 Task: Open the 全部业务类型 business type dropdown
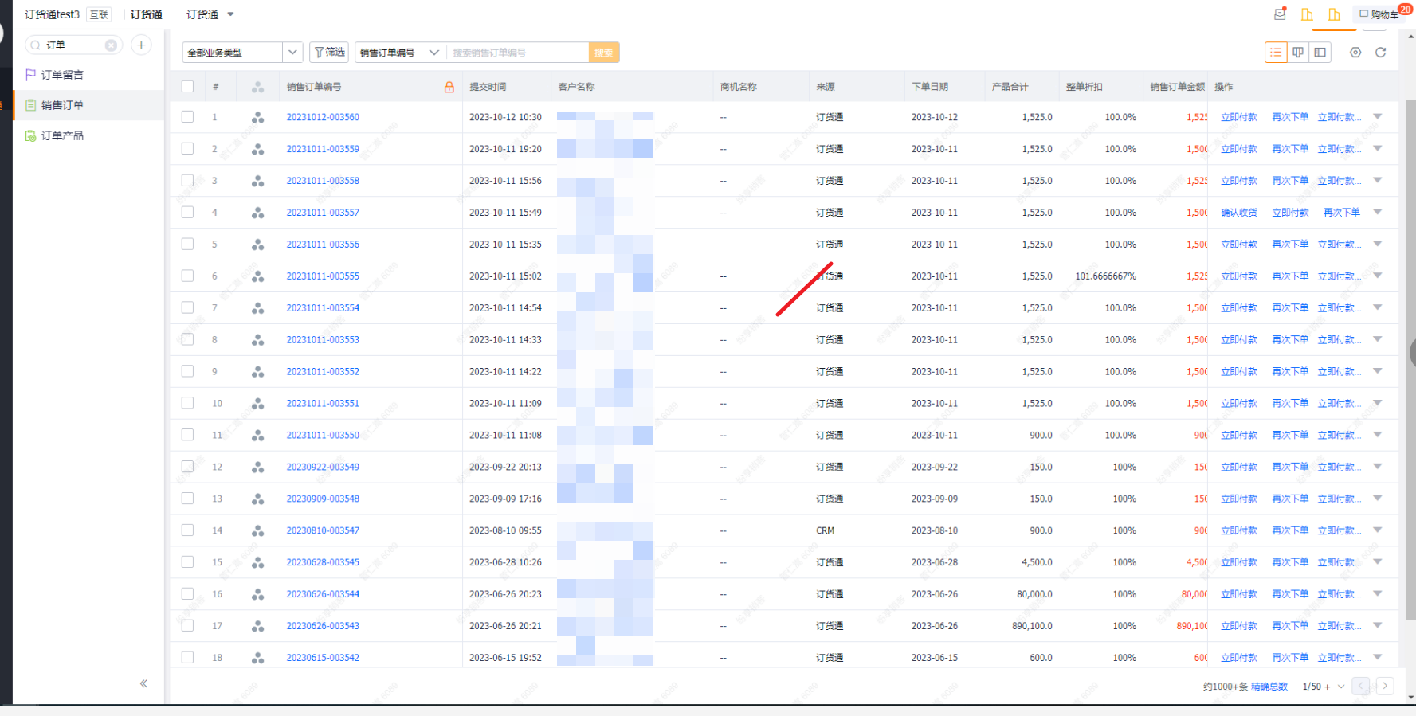[x=242, y=53]
